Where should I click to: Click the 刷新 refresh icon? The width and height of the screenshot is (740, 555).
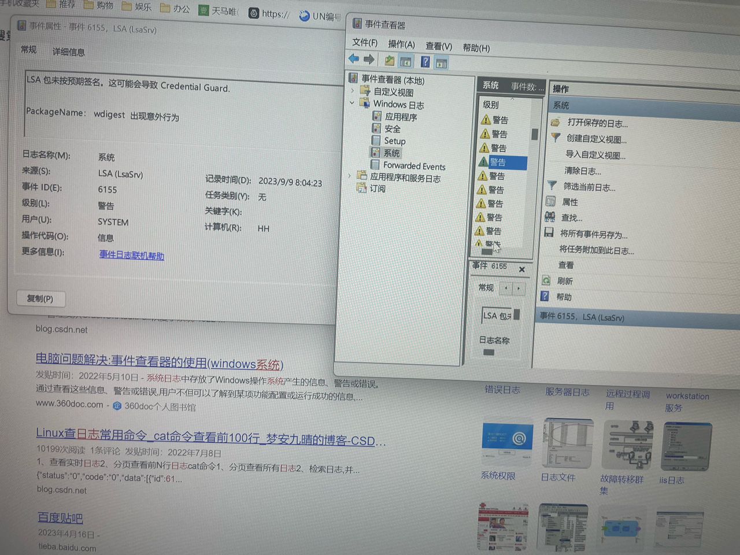pos(546,281)
